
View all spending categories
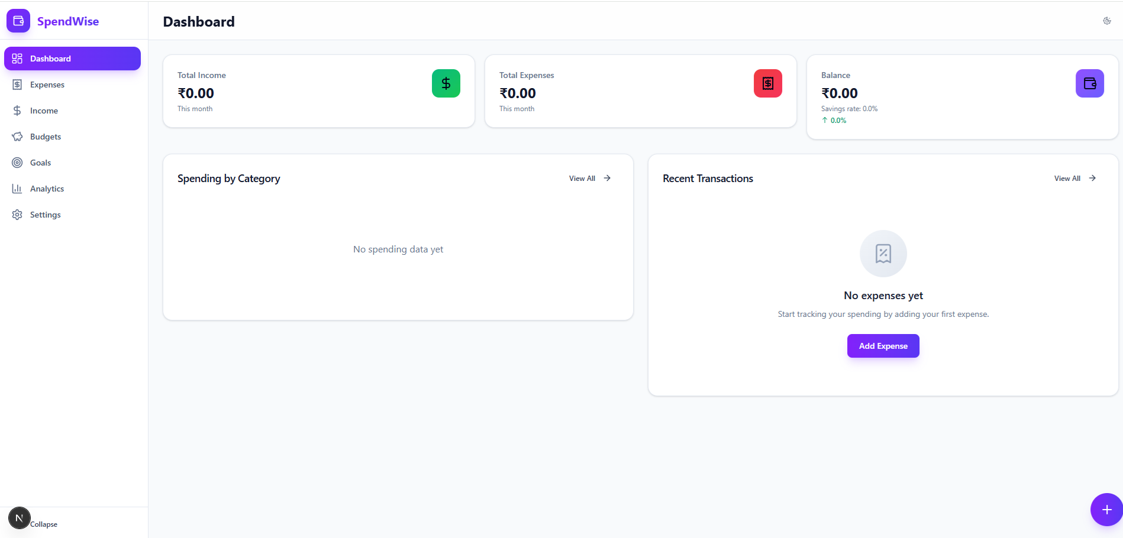588,178
